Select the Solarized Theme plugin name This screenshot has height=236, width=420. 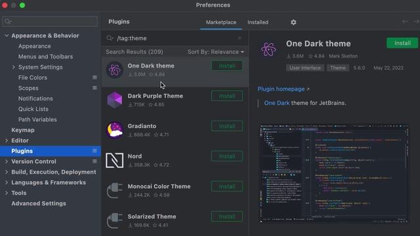[152, 216]
